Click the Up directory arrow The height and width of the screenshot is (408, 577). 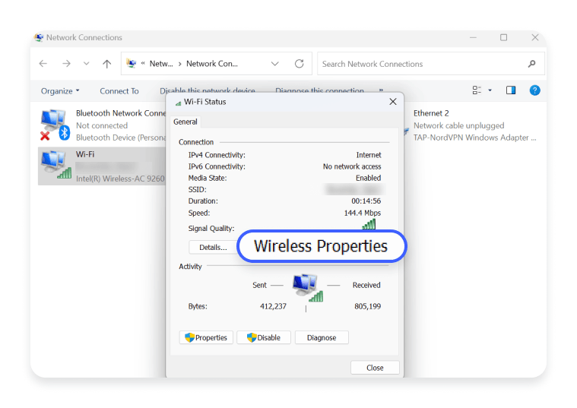click(107, 64)
